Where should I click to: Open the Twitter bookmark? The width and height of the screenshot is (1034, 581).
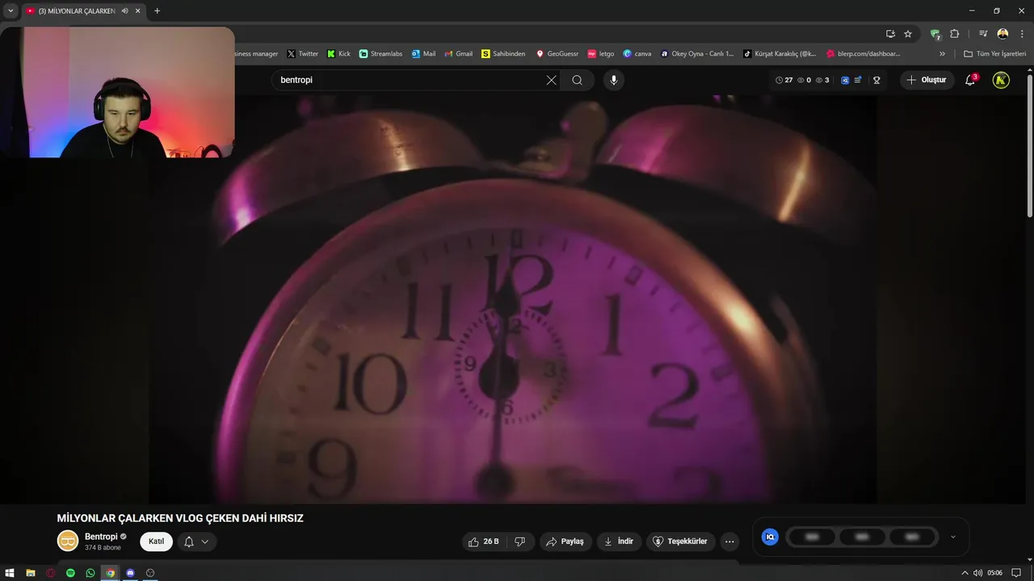click(303, 54)
